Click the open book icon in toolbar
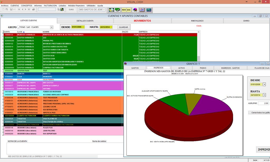This screenshot has height=162, width=270. click(x=142, y=10)
